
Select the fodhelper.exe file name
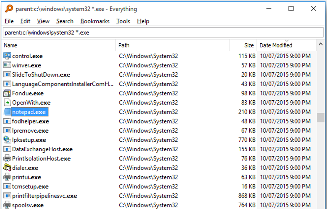tap(30, 121)
